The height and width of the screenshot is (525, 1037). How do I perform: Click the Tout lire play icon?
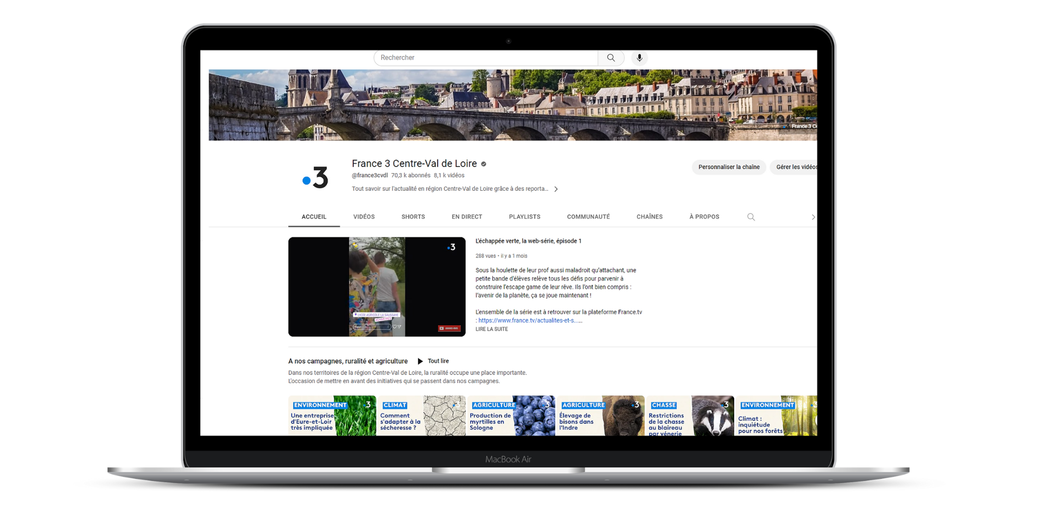[420, 361]
